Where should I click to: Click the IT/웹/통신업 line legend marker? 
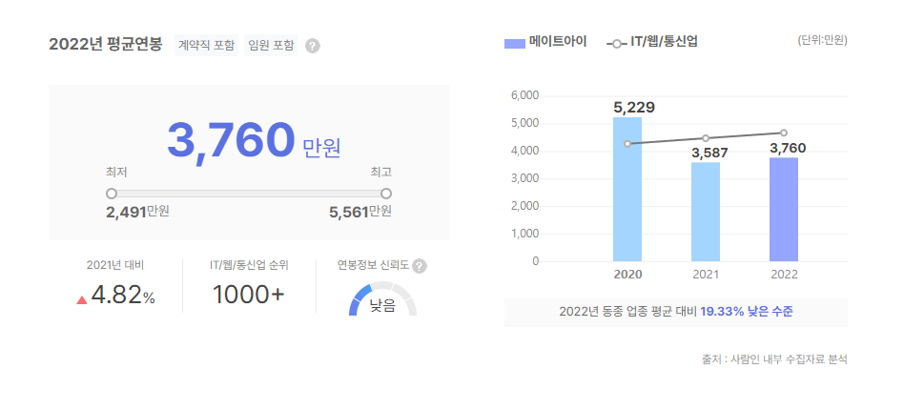click(x=616, y=43)
